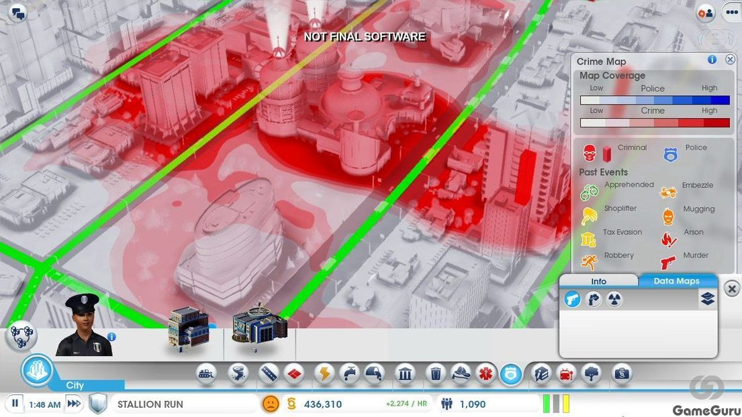Open the Mass Transit bus menu
The height and width of the screenshot is (417, 742).
click(567, 374)
